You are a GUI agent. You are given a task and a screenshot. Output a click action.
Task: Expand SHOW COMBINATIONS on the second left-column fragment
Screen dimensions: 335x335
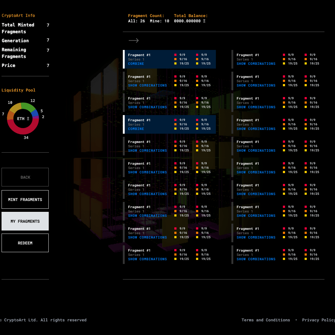pos(147,86)
